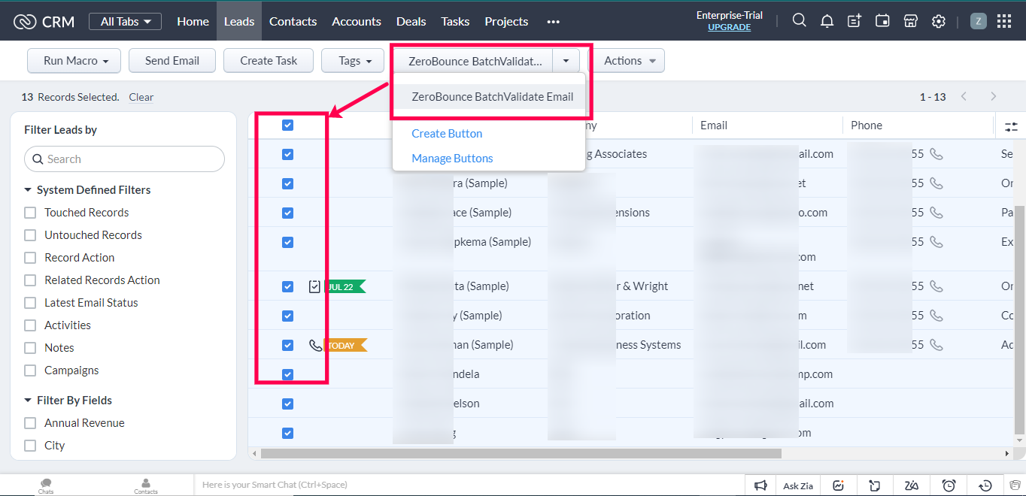This screenshot has width=1026, height=496.
Task: Check the Latest Email Status filter
Action: (x=30, y=303)
